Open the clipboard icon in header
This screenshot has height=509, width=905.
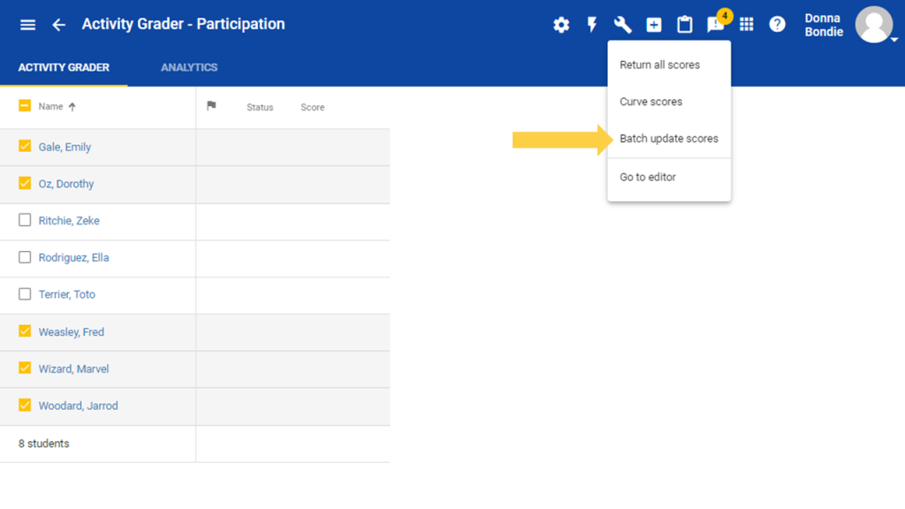[685, 25]
